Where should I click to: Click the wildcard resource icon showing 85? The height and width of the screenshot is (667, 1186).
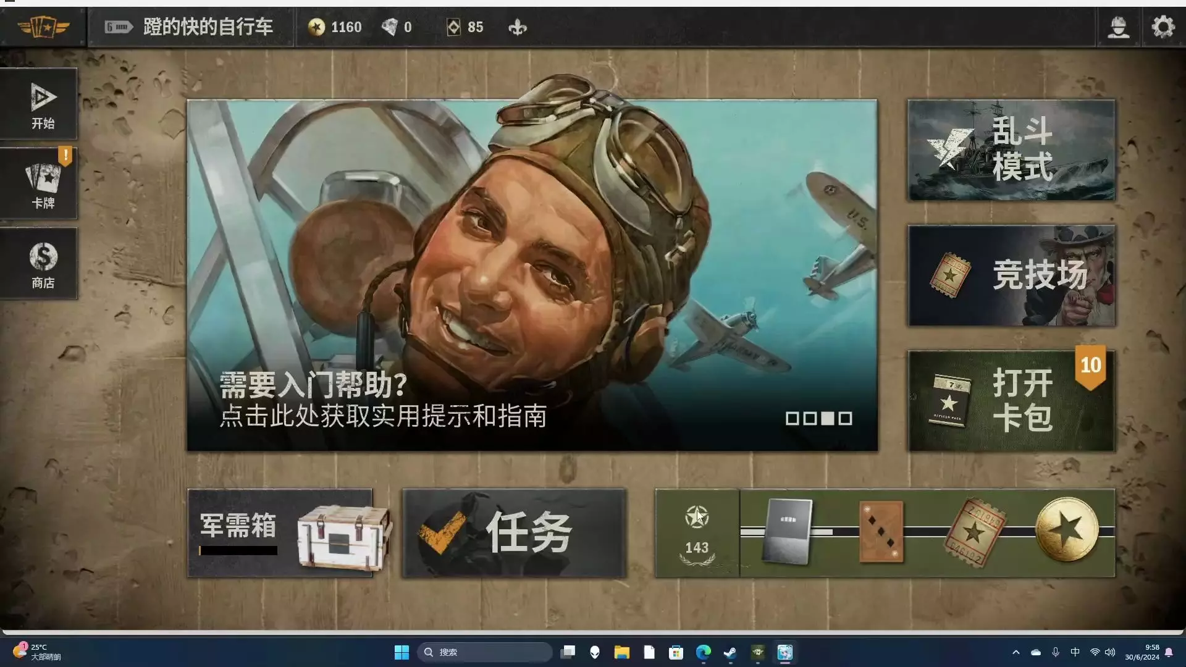click(x=453, y=27)
